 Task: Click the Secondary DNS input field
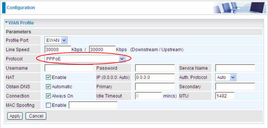(235, 86)
